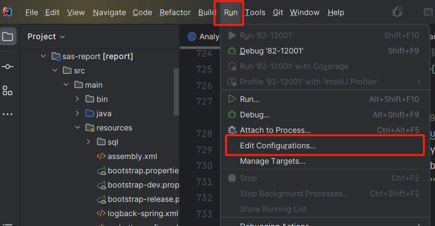The image size is (435, 226).
Task: Click the debug bug icon in title bar
Action: tap(397, 12)
